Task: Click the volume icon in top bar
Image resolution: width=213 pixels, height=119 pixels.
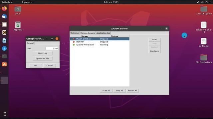Action: [202, 2]
